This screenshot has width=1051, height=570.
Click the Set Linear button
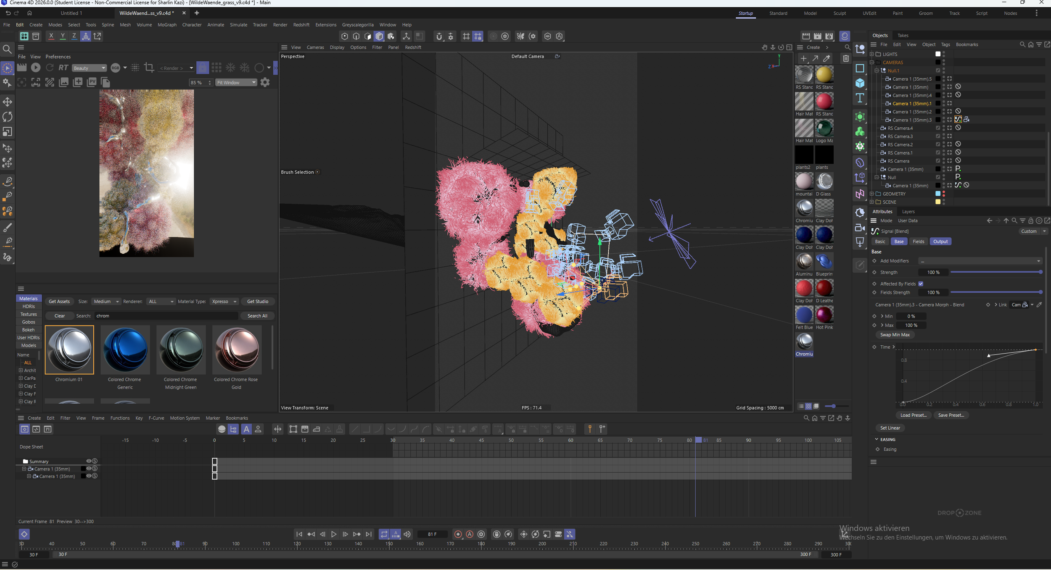pos(890,428)
